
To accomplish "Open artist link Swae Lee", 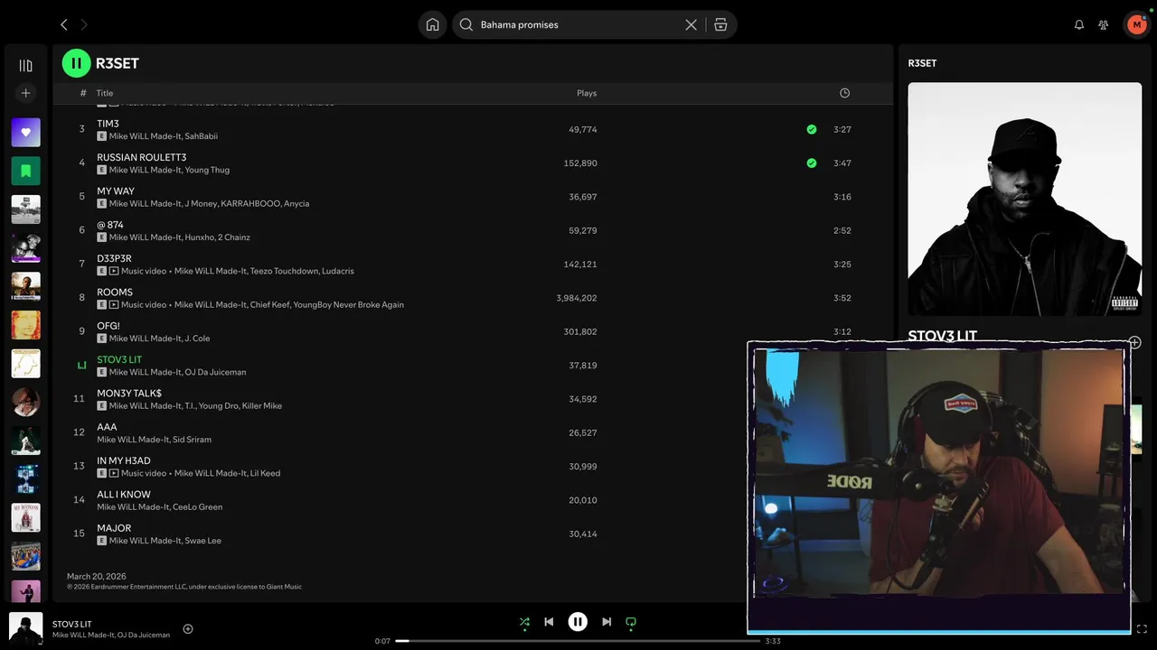I will point(202,541).
